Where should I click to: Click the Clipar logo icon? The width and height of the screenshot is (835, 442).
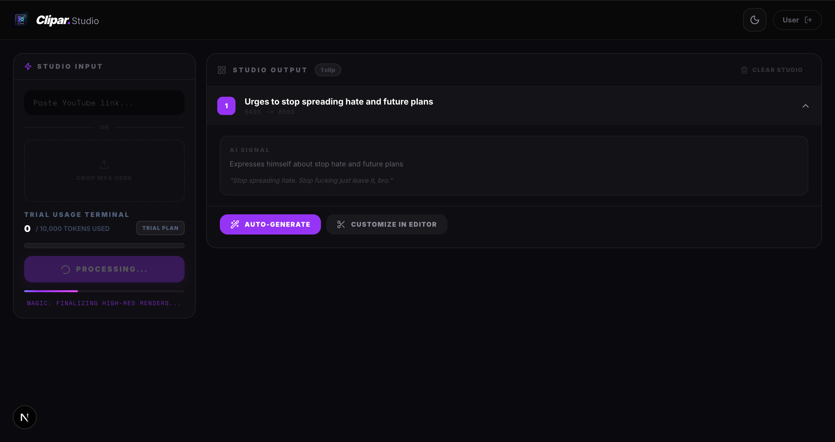tap(21, 20)
